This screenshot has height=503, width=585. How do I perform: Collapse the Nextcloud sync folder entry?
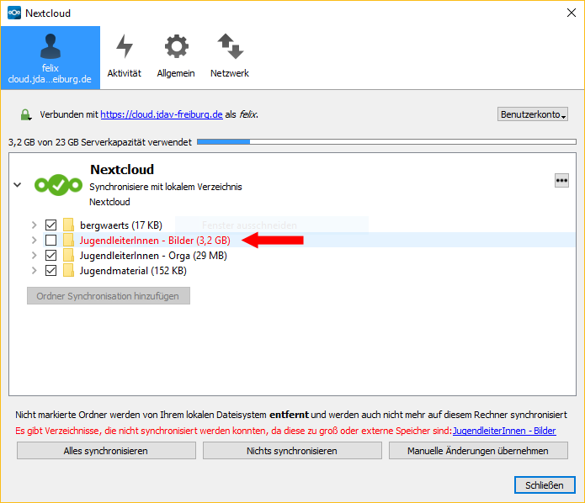click(x=17, y=184)
